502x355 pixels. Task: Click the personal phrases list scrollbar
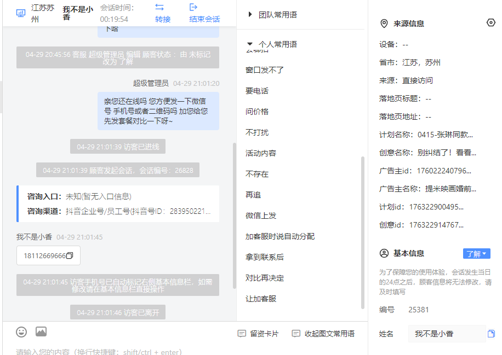click(363, 232)
